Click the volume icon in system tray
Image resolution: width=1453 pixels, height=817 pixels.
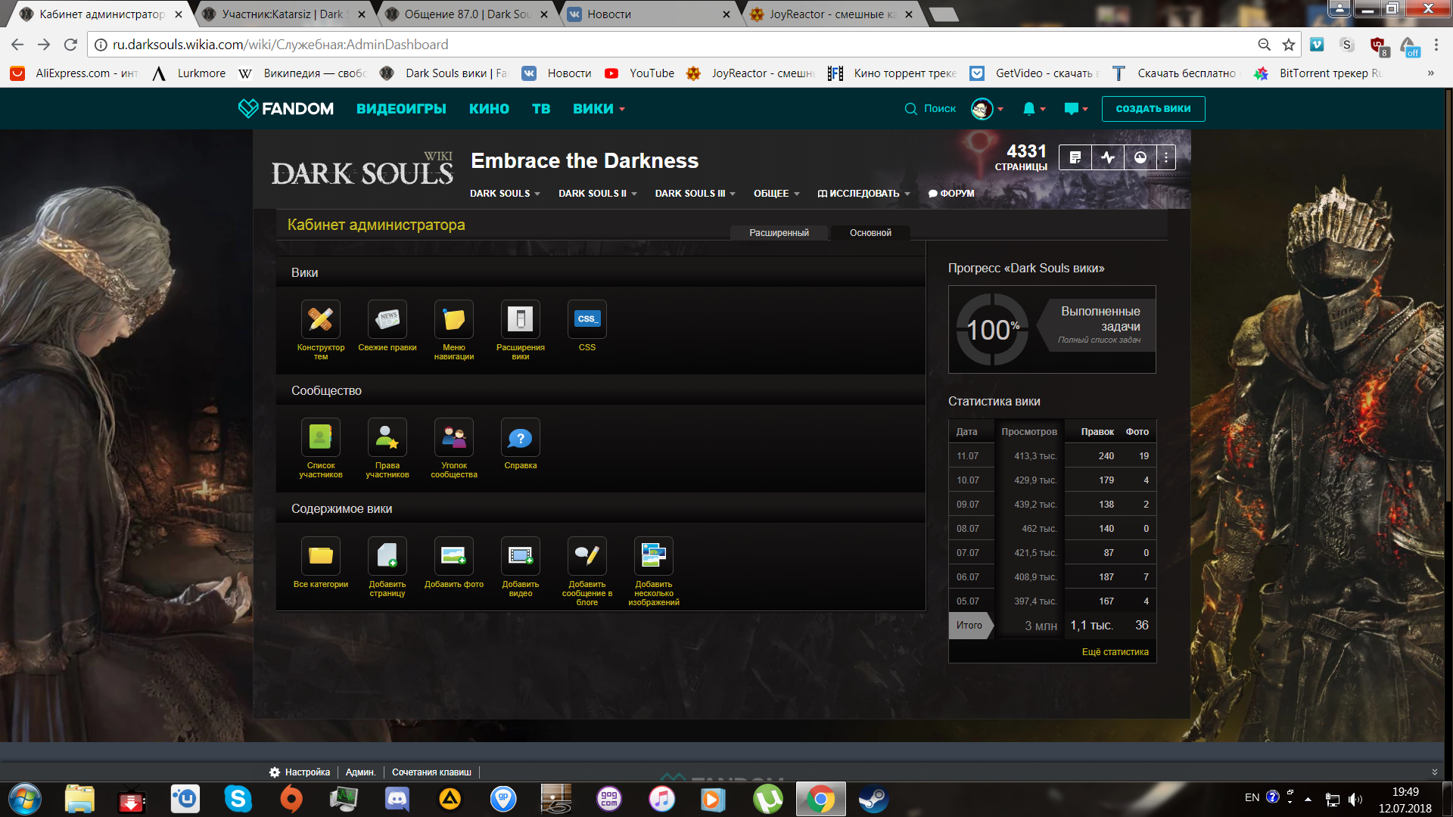[1355, 800]
